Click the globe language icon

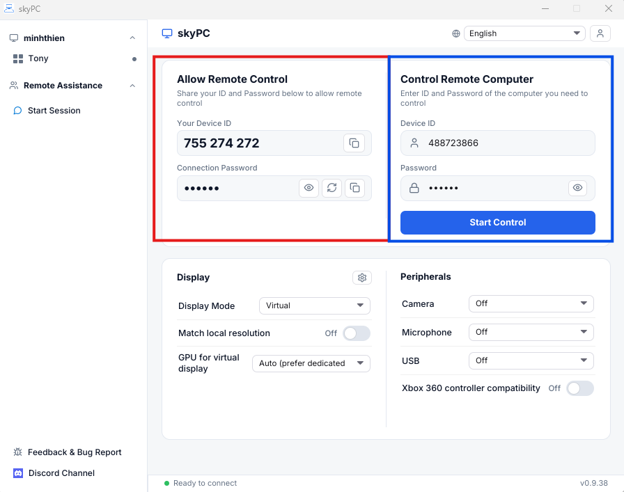tap(456, 34)
